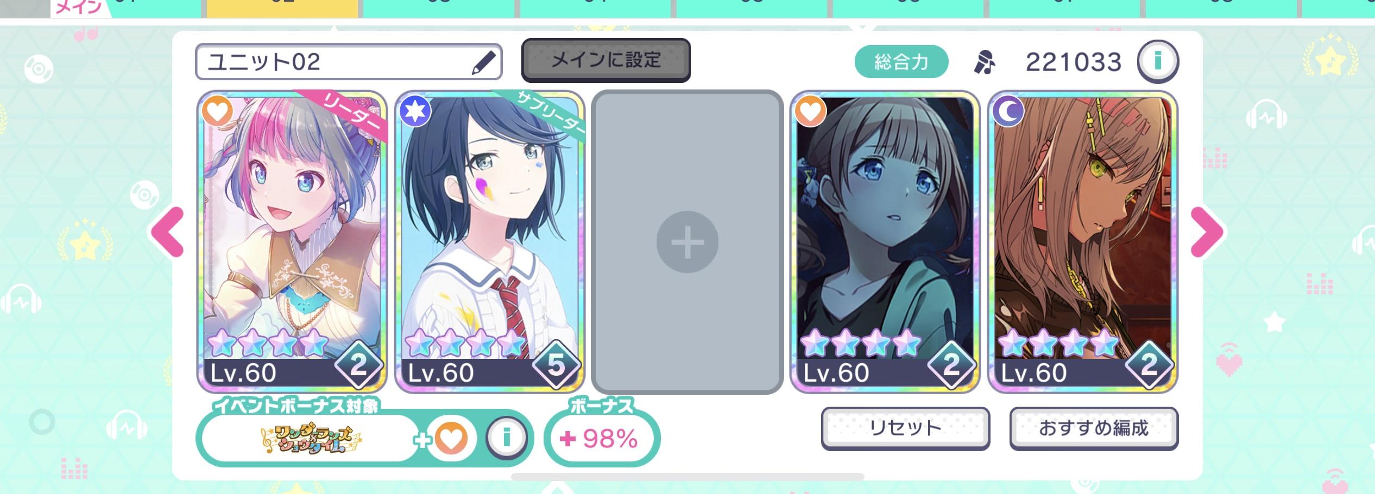Image resolution: width=1375 pixels, height=494 pixels.
Task: Open the total power info icon
Action: pos(1158,61)
